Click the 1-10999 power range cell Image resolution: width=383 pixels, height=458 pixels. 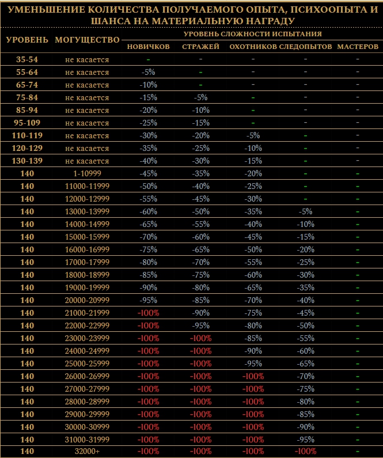pos(87,173)
